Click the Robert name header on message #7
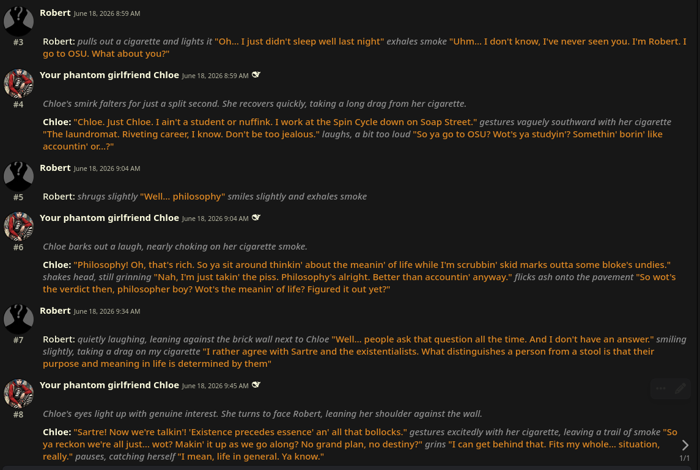 coord(55,310)
